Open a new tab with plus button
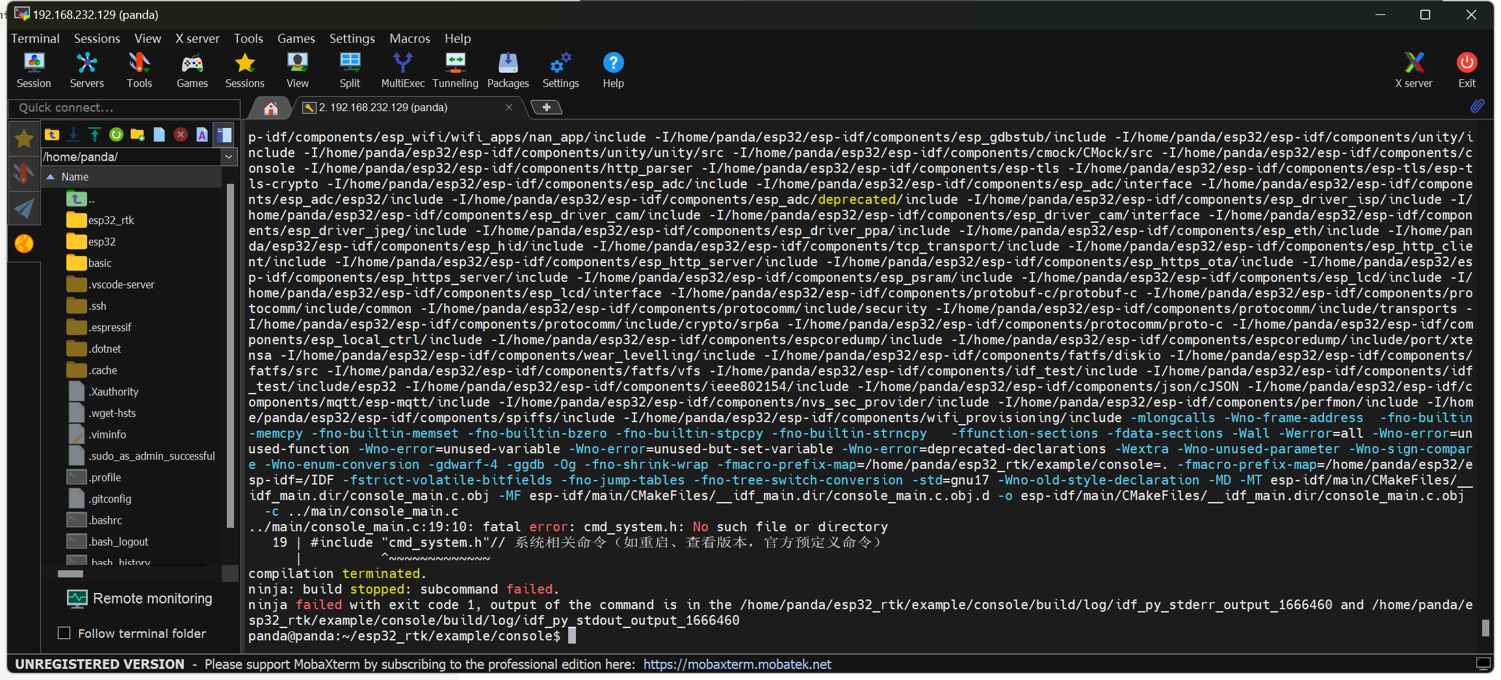The width and height of the screenshot is (1501, 680). [x=546, y=107]
